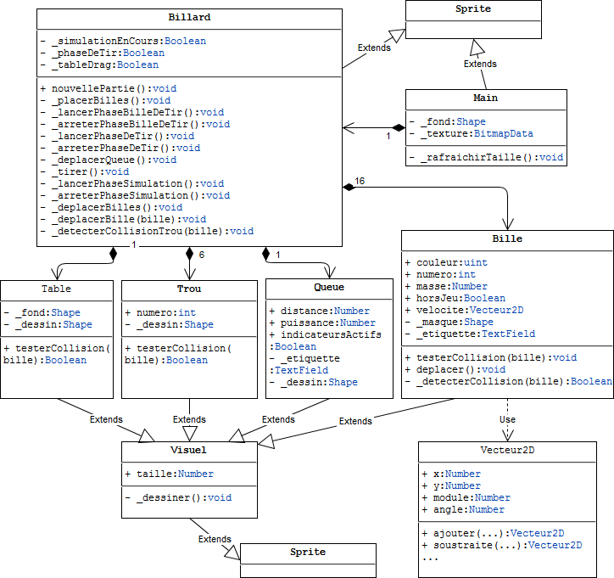Select the _tableDrag:Boolean attribute
The width and height of the screenshot is (614, 578).
(x=99, y=65)
